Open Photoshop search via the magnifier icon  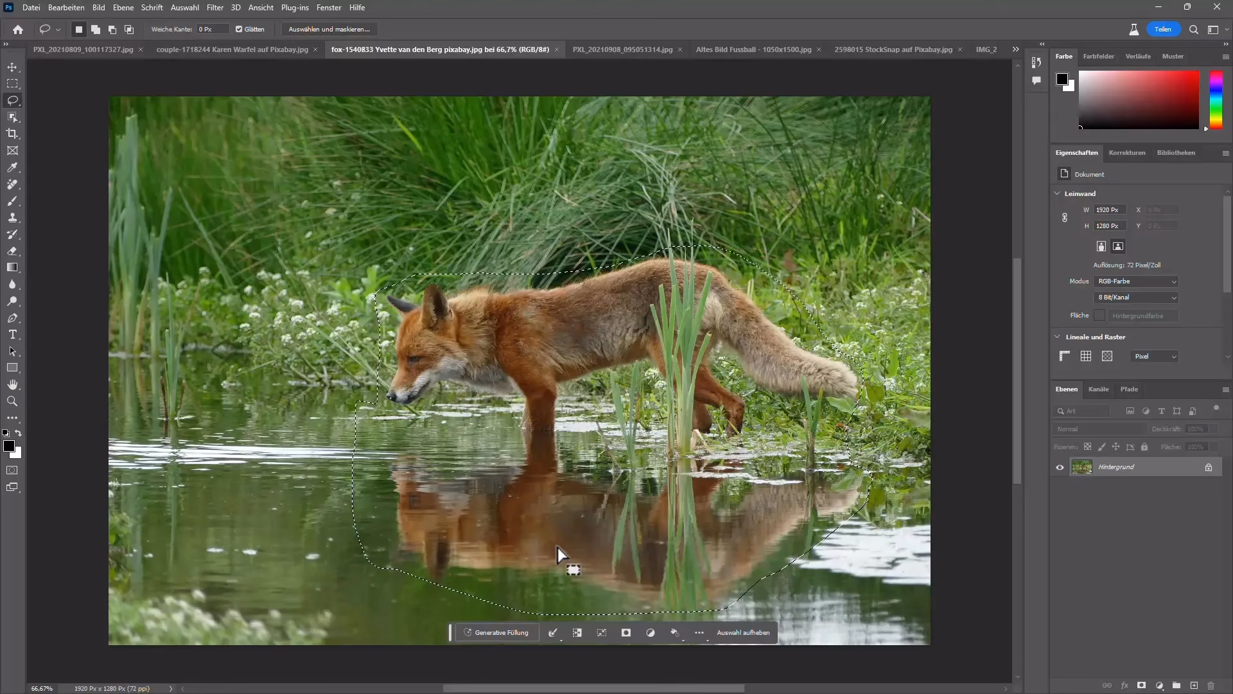coord(1194,30)
